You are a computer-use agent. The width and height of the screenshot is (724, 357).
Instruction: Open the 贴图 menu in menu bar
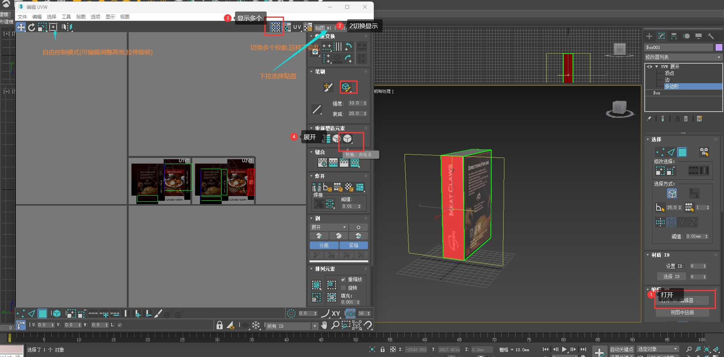[x=81, y=17]
